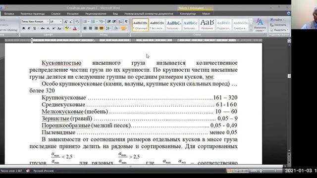Click the Заменить replace button
The image size is (317, 178).
point(278,25)
